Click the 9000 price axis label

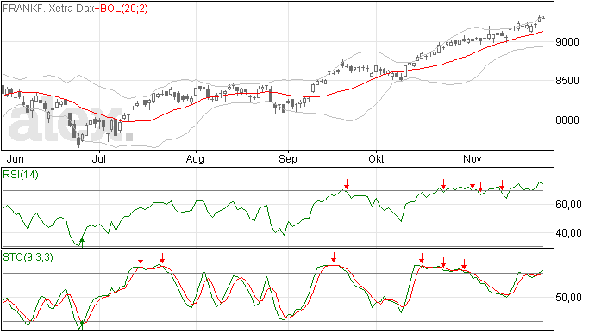[x=567, y=41]
